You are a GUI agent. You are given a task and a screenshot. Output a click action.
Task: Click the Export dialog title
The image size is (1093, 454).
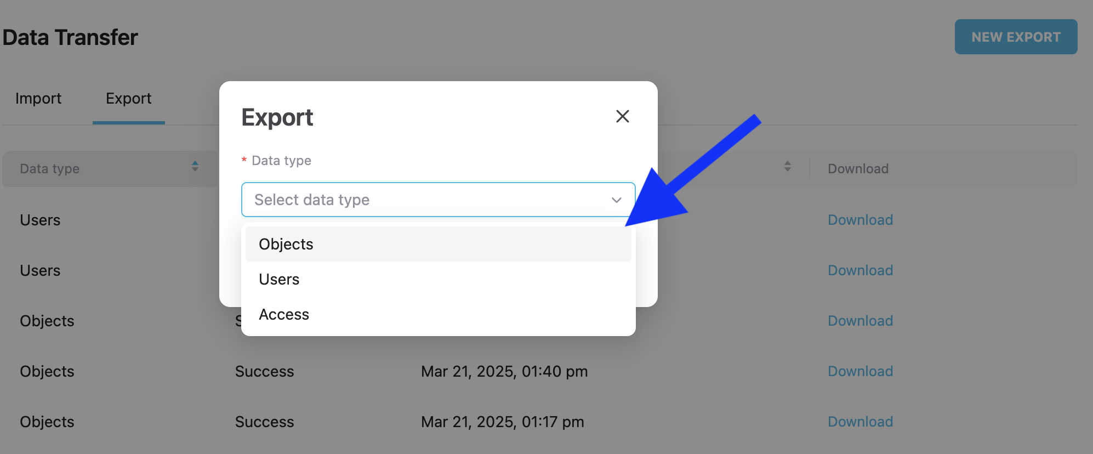277,117
